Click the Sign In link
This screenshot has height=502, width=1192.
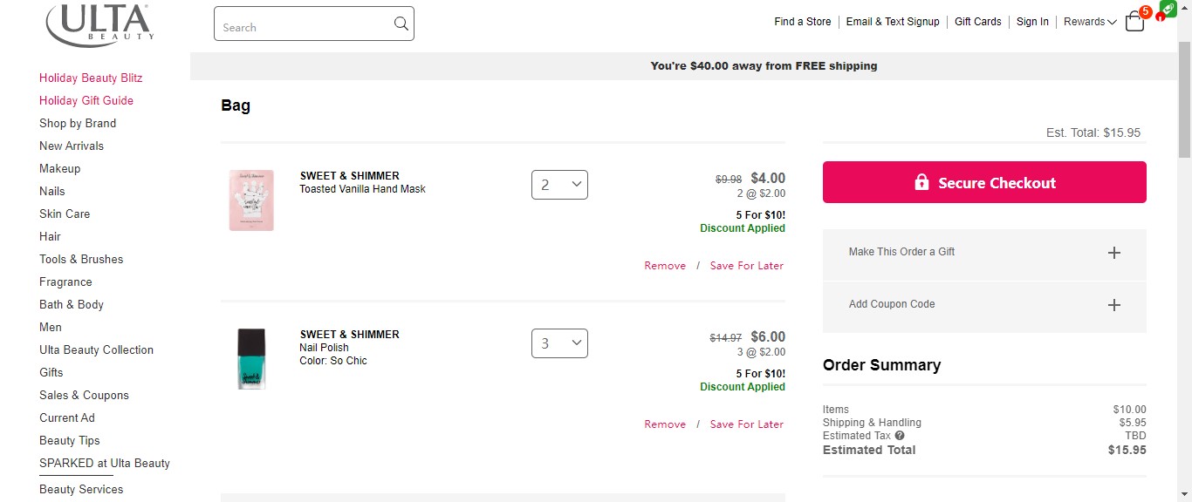1032,22
